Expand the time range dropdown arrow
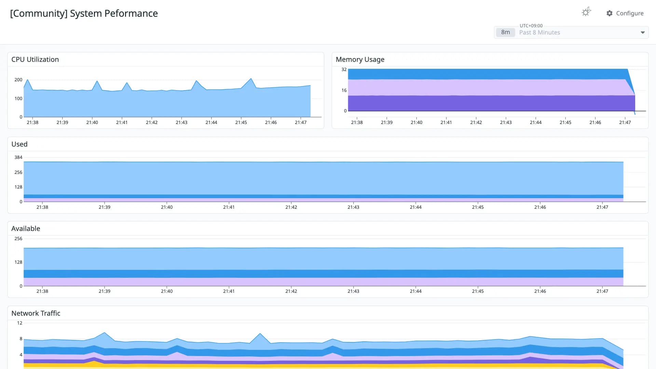 (643, 32)
